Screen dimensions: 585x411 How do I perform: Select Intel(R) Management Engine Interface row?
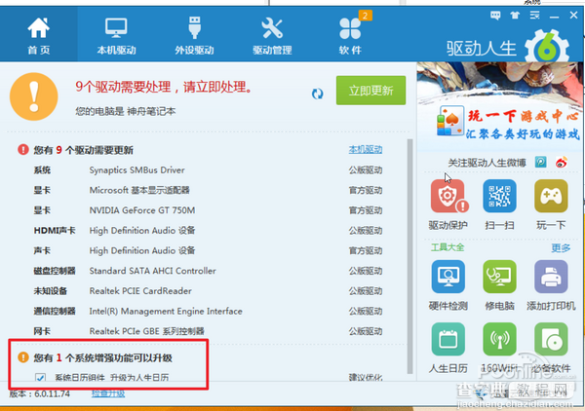tap(208, 311)
